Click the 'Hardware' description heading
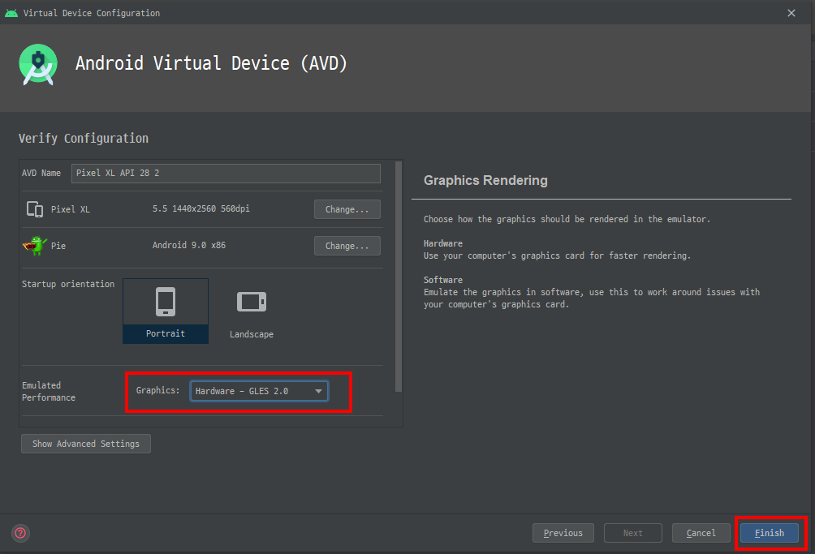Image resolution: width=815 pixels, height=554 pixels. pyautogui.click(x=443, y=243)
